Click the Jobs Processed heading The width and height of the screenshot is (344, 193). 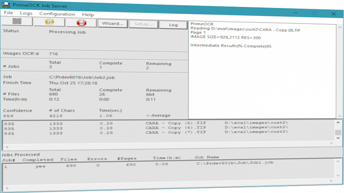20,155
